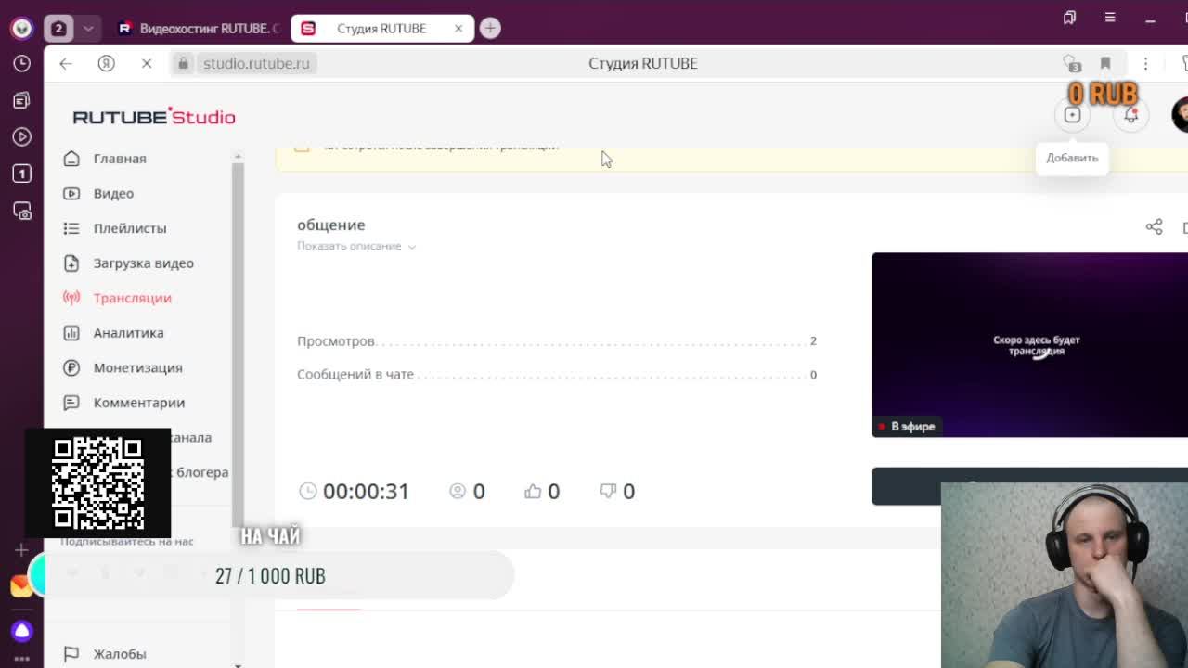Click the stream duration 00:00:31
The image size is (1188, 668).
(x=366, y=491)
